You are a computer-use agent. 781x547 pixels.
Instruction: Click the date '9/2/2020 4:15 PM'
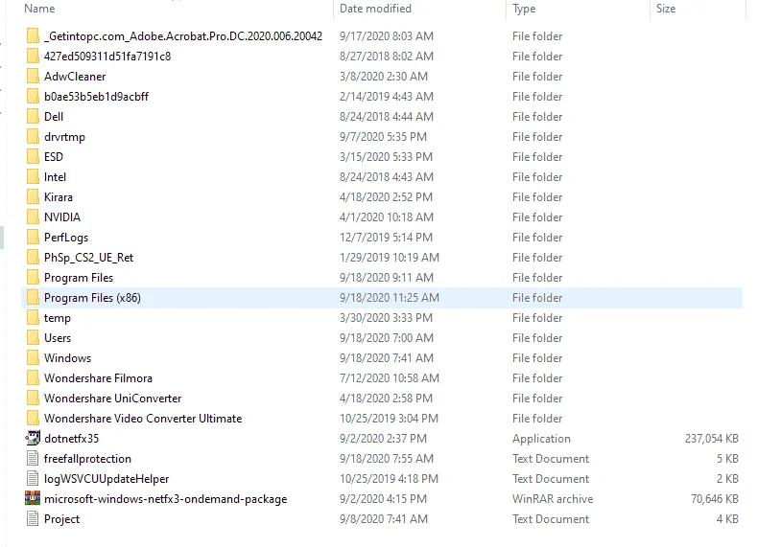[383, 499]
